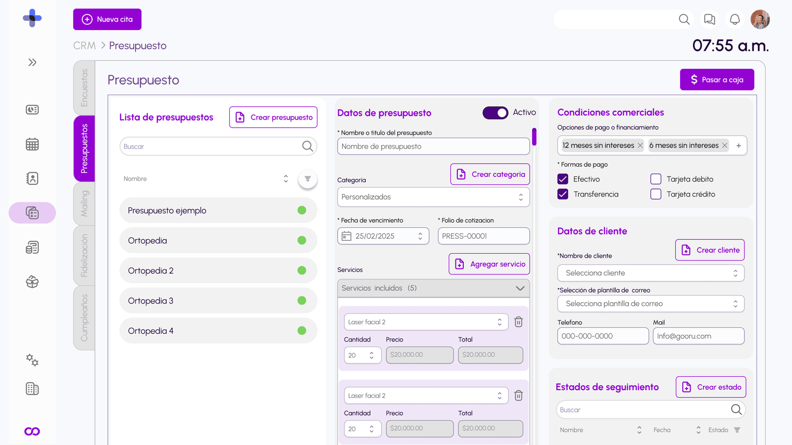Click the notification bell icon
The image size is (792, 445).
(x=735, y=19)
